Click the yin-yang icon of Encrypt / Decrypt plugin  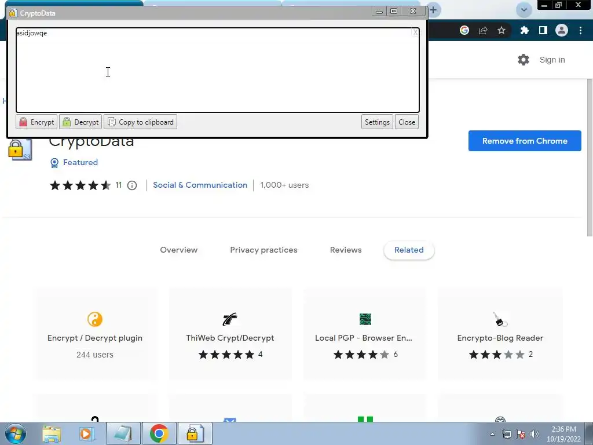point(95,319)
